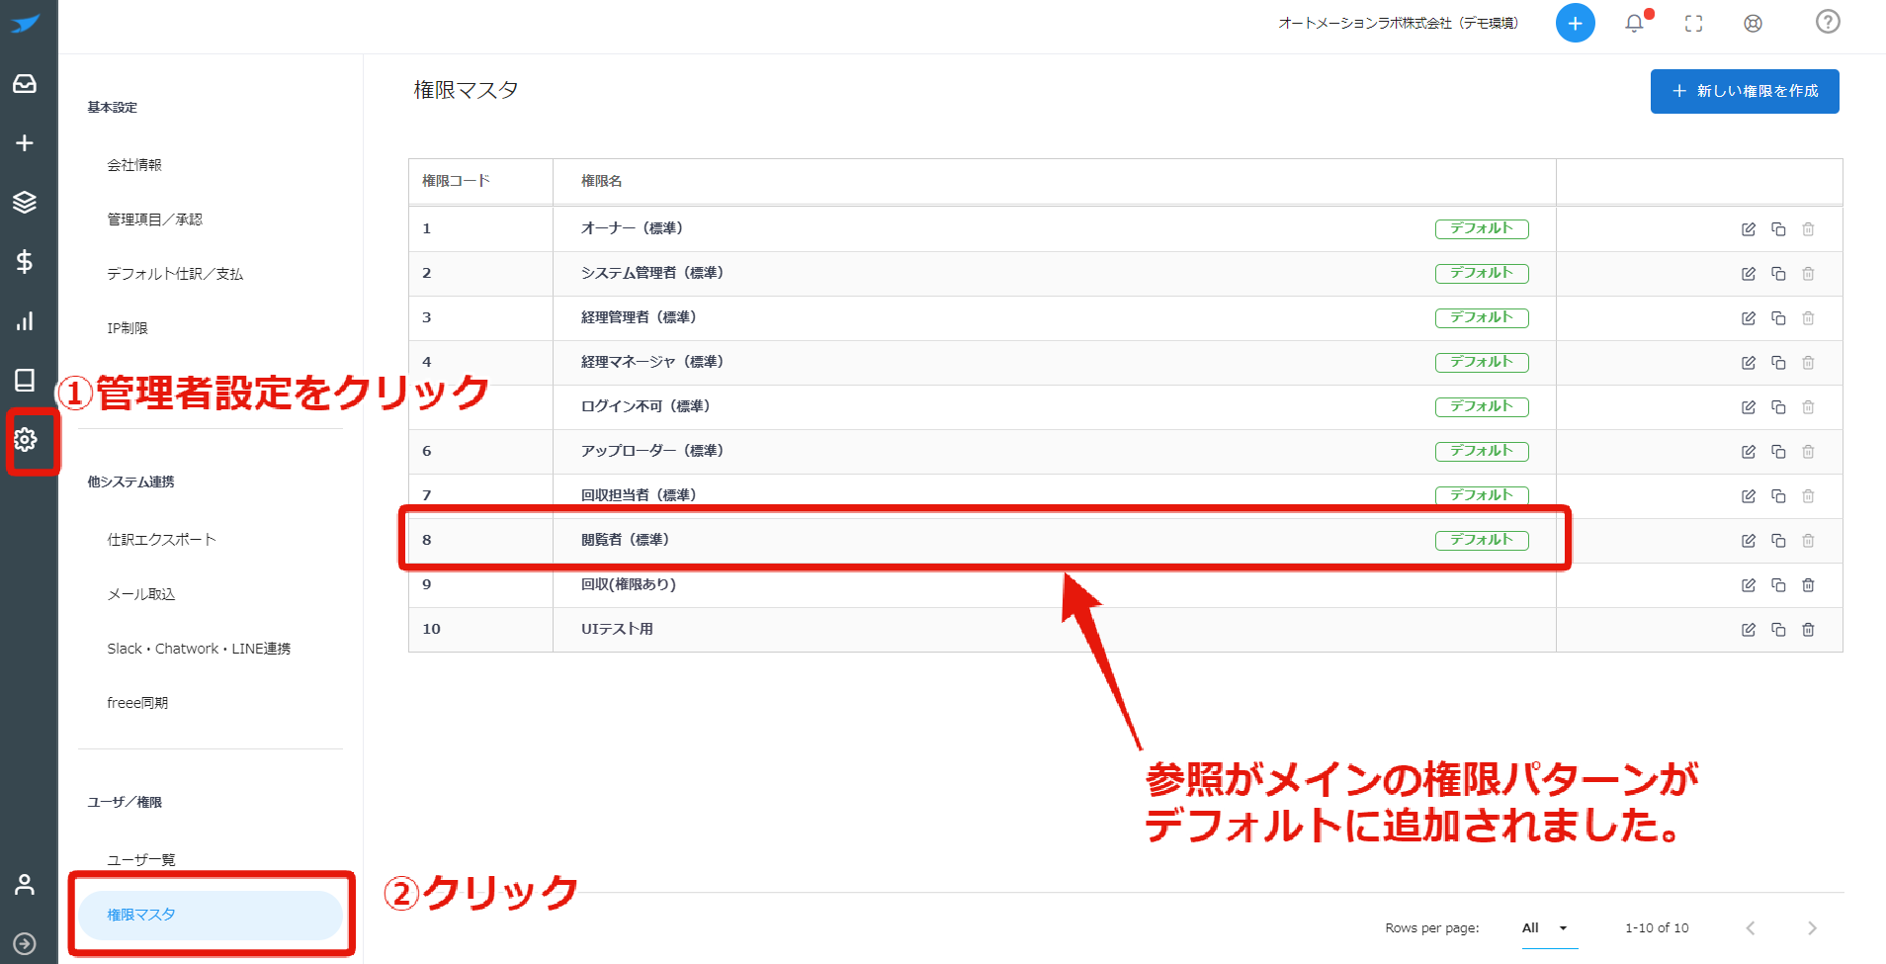Viewport: 1886px width, 964px height.
Task: Open Rows per page dropdown showing All
Action: [x=1549, y=928]
